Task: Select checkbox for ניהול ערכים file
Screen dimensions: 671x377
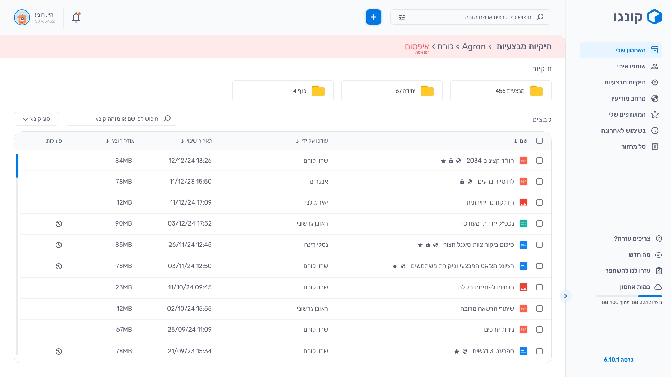Action: coord(540,330)
